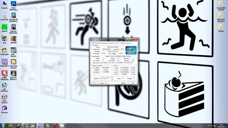Open the folder icon on the taskbar
This screenshot has width=228, height=128.
coord(62,126)
